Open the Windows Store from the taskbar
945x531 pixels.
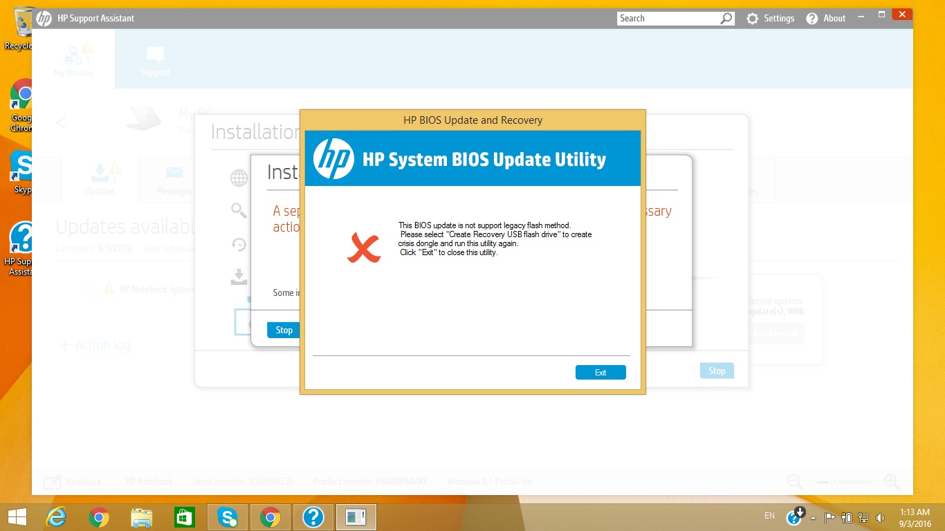click(185, 516)
